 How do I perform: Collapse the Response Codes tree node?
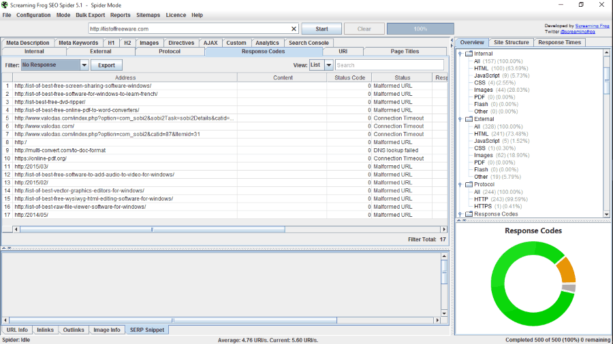click(460, 214)
